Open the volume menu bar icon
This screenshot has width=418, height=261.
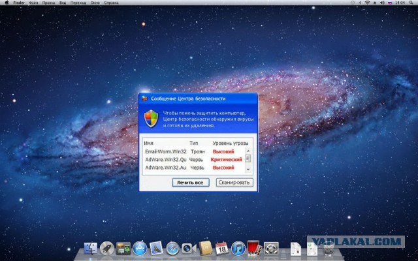(382, 3)
